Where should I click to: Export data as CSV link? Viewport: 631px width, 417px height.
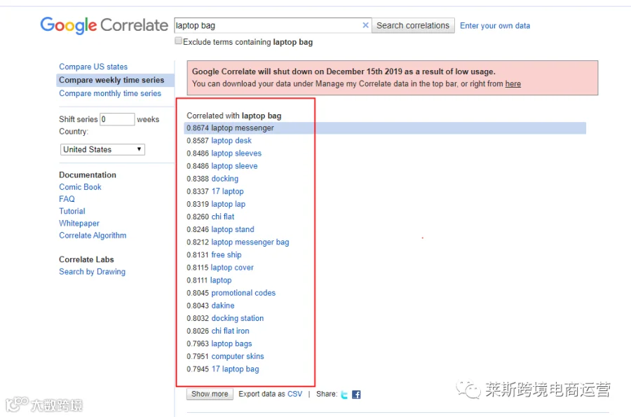click(x=294, y=394)
